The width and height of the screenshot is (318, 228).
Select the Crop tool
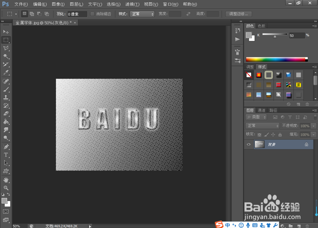6,64
